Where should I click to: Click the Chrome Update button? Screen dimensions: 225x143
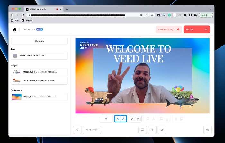206,15
